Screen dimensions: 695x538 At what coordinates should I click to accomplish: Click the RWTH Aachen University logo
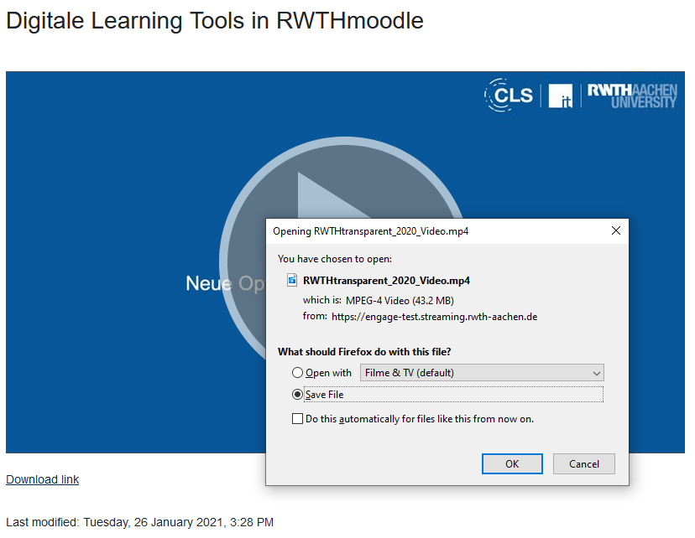tap(631, 96)
